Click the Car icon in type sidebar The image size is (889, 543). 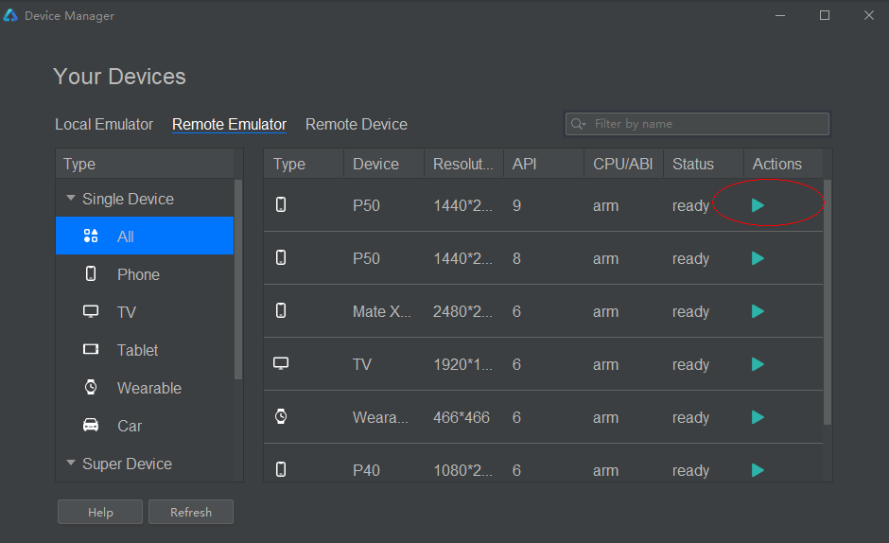[91, 425]
